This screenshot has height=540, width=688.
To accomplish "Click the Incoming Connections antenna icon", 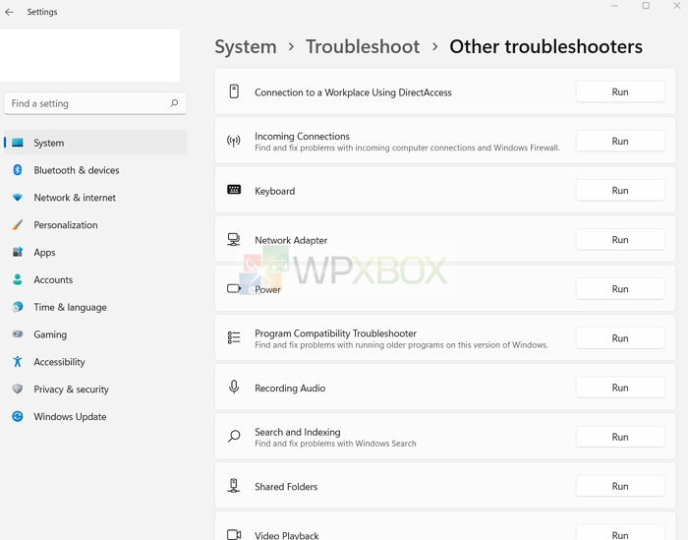I will [x=234, y=141].
